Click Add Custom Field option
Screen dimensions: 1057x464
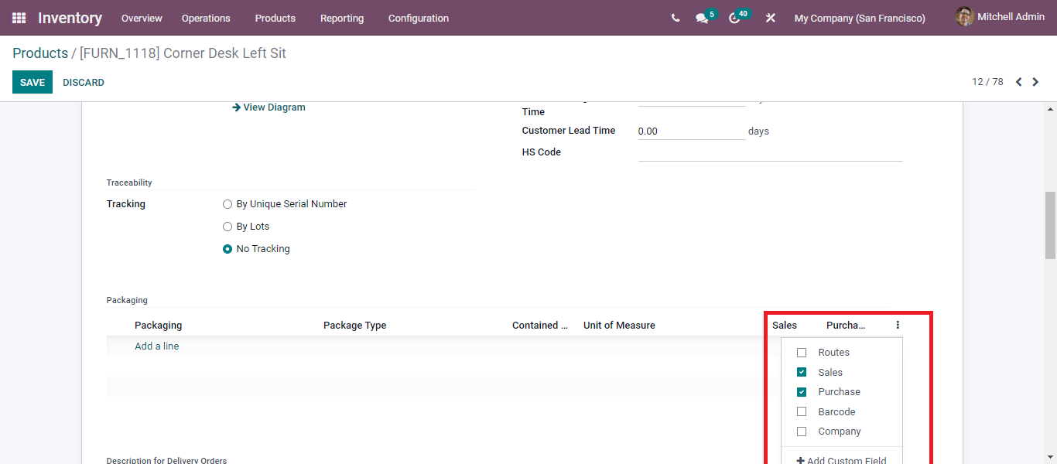click(841, 460)
